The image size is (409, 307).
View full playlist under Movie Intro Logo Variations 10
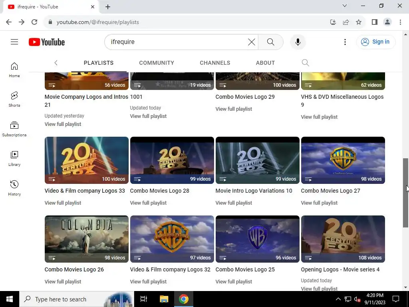tap(234, 203)
